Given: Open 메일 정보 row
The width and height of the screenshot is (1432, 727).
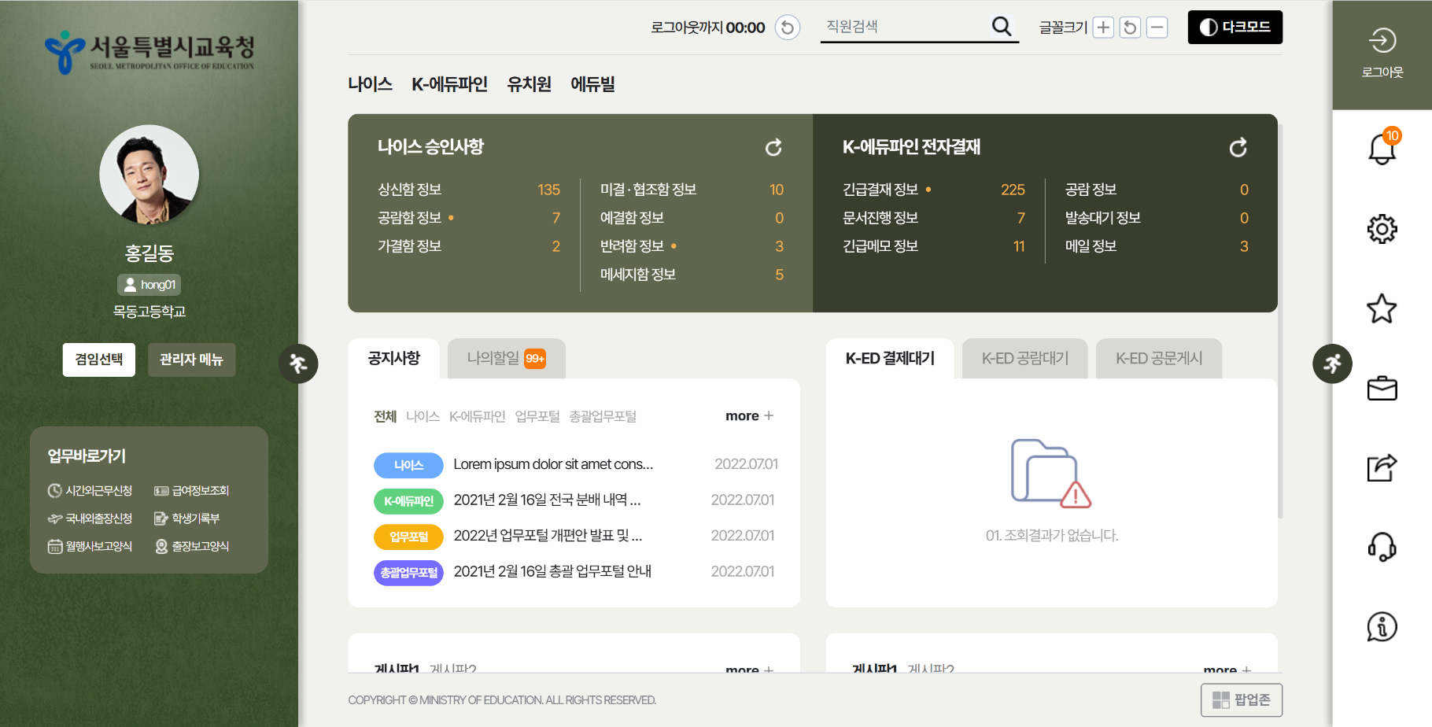Looking at the screenshot, I should click(1157, 246).
